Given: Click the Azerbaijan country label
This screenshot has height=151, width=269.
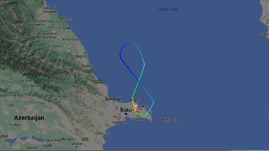Looking at the screenshot, I should click(29, 118).
